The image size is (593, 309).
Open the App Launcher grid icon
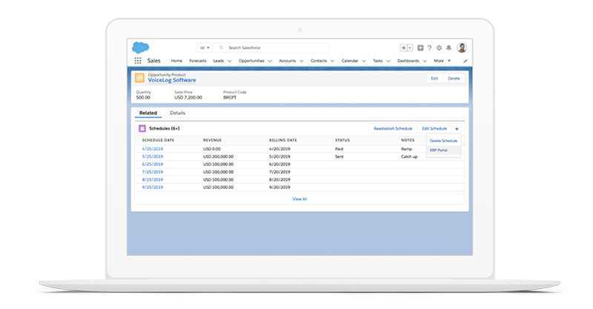pos(138,61)
